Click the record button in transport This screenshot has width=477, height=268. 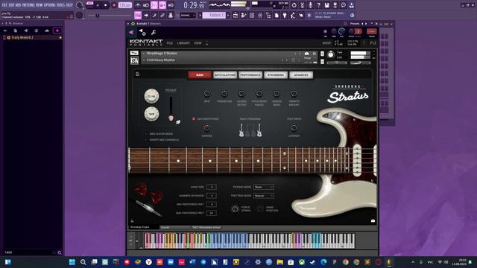click(114, 5)
